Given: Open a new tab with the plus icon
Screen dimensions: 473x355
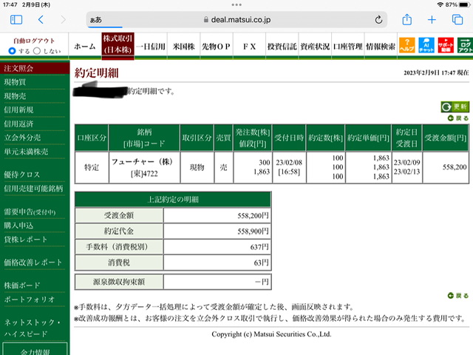Looking at the screenshot, I should click(432, 20).
